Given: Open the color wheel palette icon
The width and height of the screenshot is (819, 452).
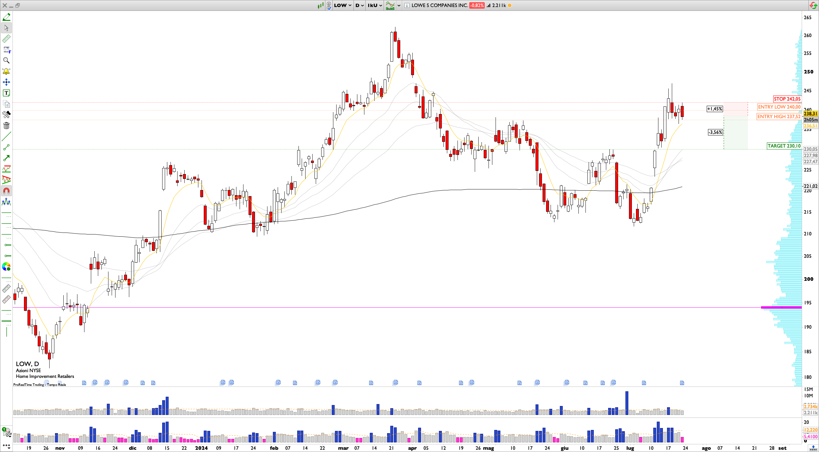Looking at the screenshot, I should [6, 267].
